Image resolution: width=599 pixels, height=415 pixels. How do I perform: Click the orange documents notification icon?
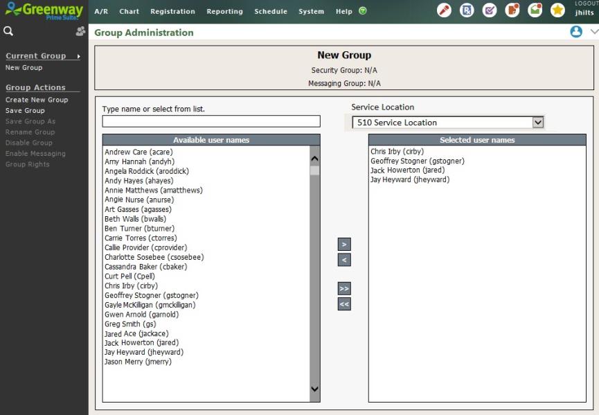tap(512, 10)
